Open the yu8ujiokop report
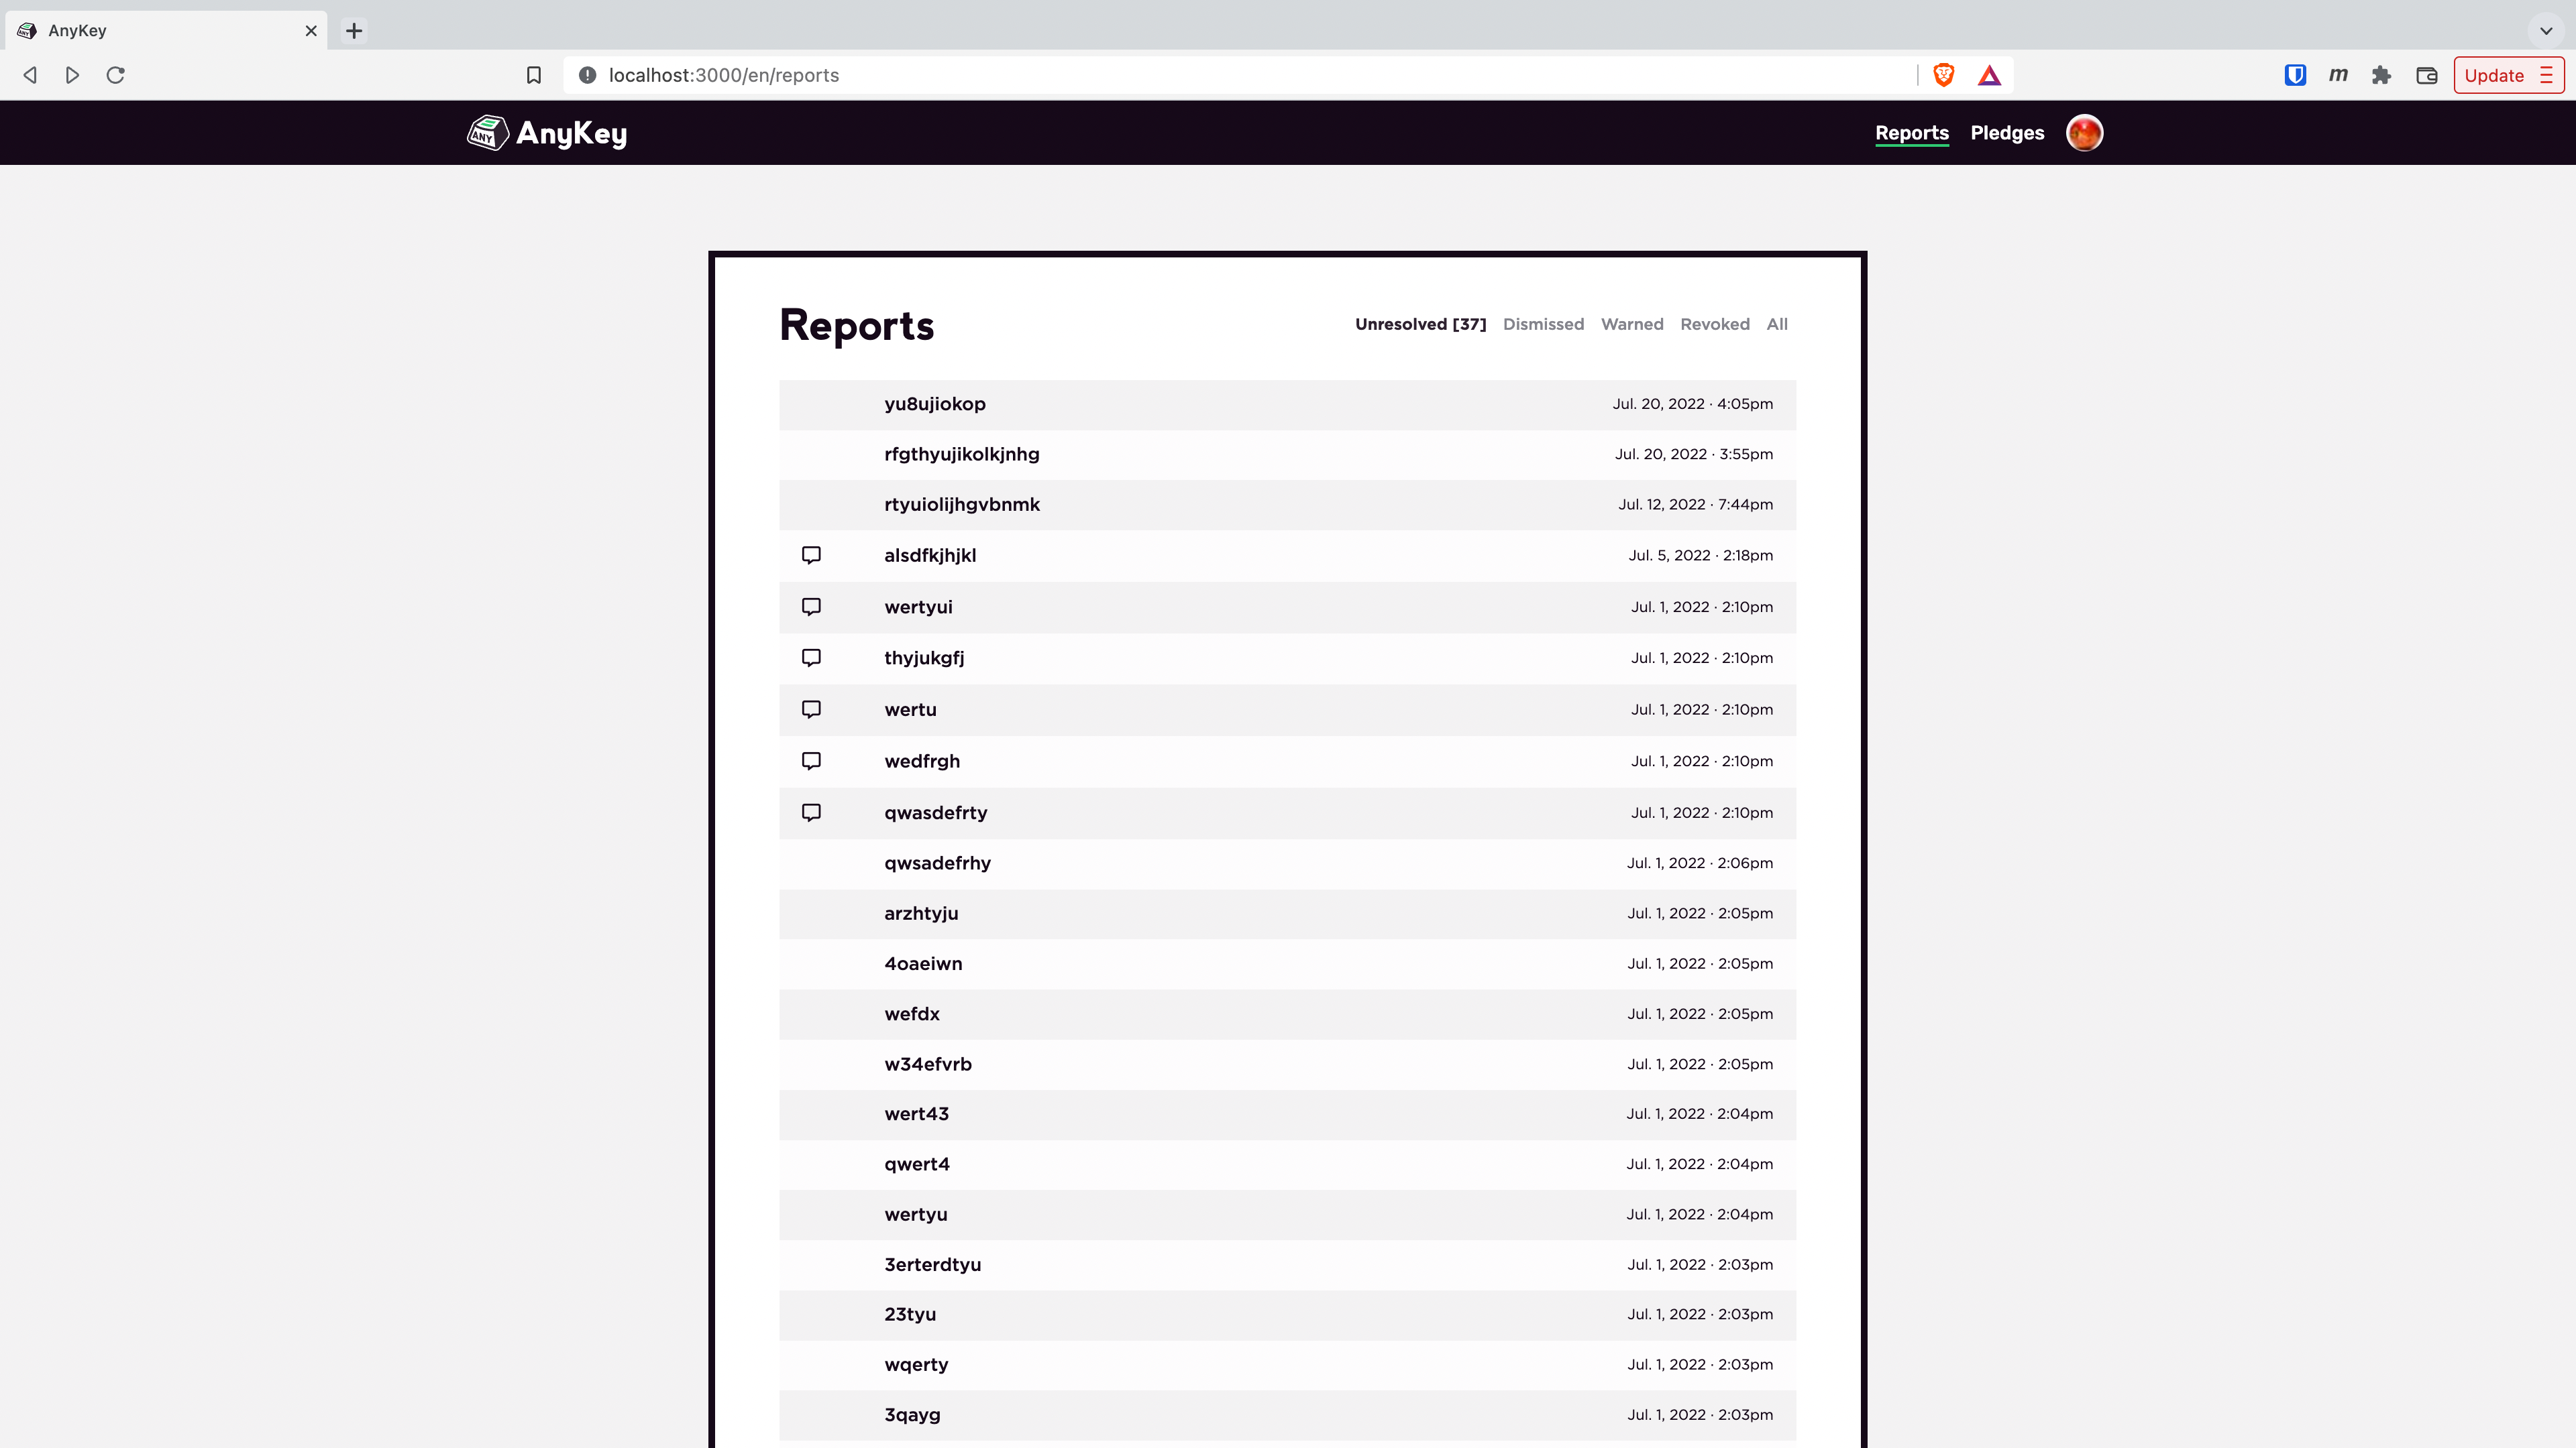The height and width of the screenshot is (1448, 2576). pos(935,404)
